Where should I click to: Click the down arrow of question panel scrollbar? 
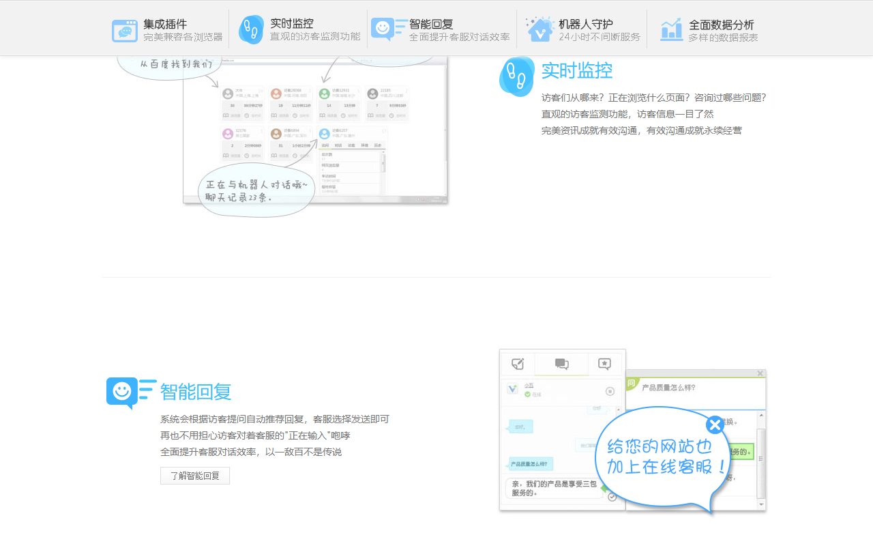point(762,504)
